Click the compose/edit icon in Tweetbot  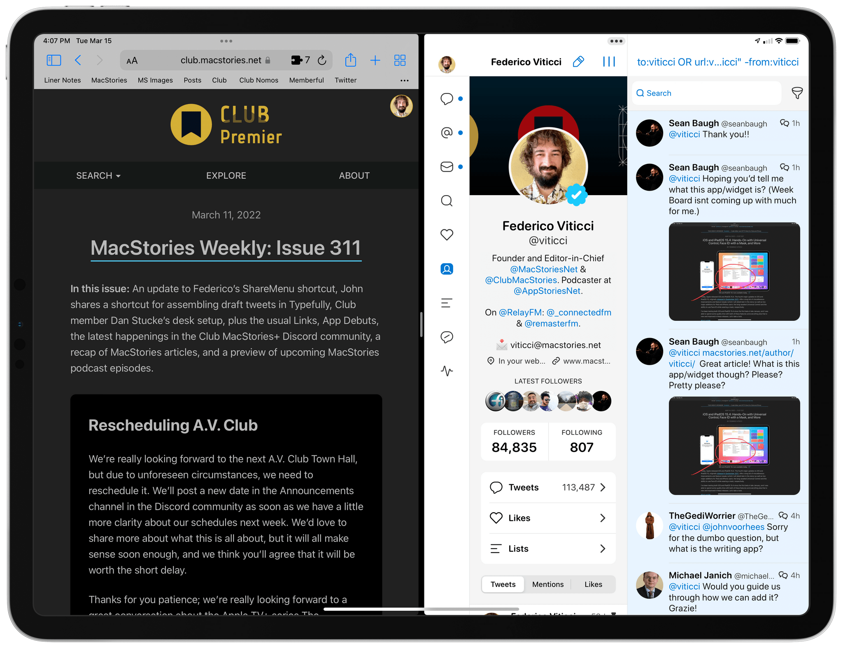click(x=579, y=63)
